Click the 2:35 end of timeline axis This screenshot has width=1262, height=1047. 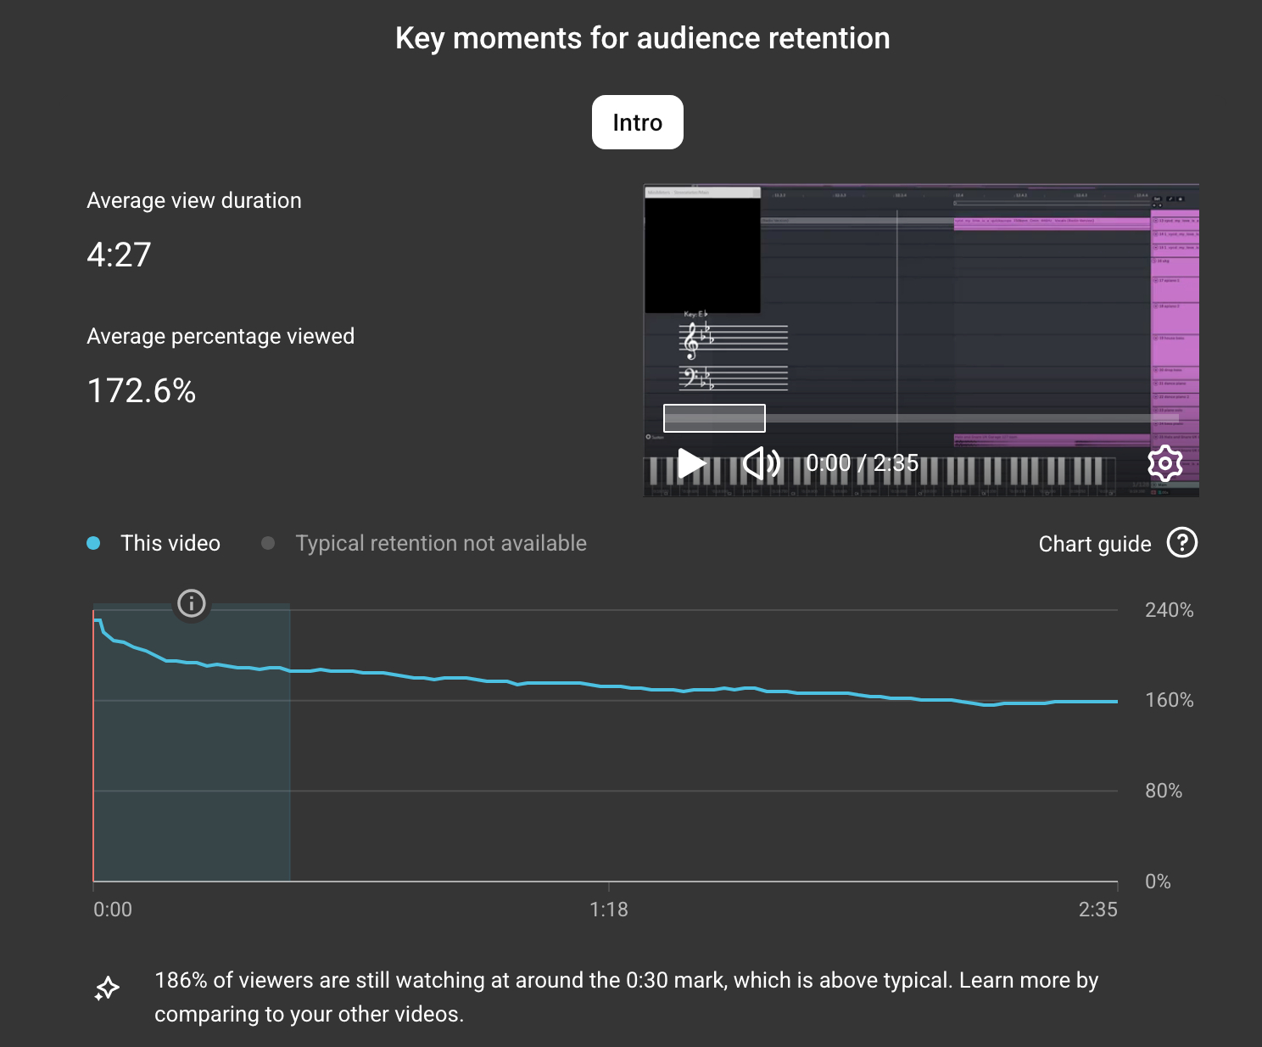click(x=1097, y=910)
